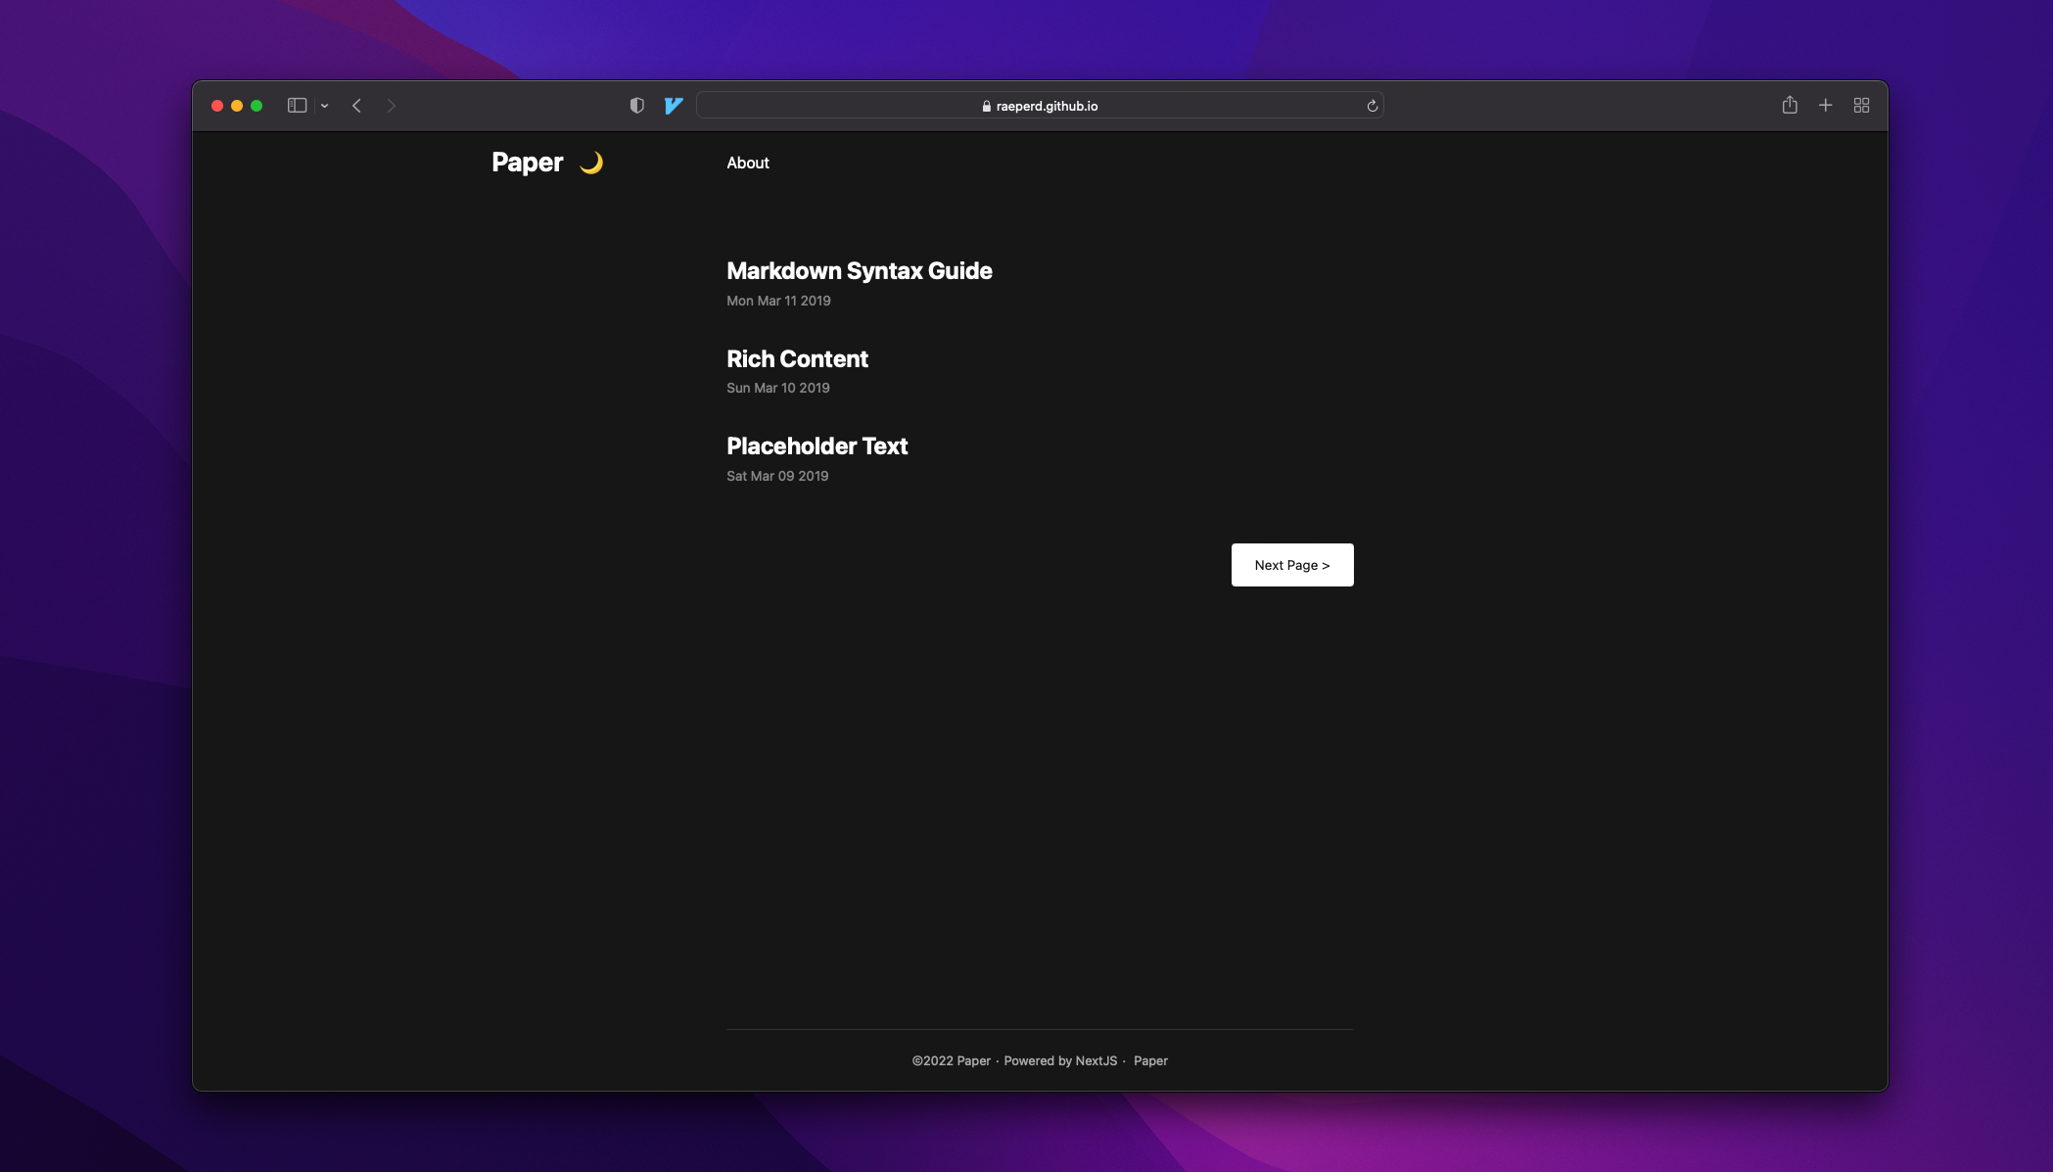Click the blue Vimium extension icon
The width and height of the screenshot is (2053, 1172).
tap(674, 106)
